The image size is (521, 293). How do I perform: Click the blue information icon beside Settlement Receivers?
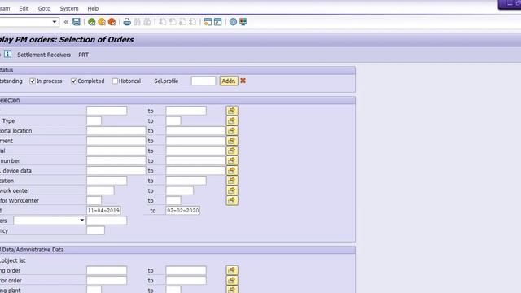point(7,55)
